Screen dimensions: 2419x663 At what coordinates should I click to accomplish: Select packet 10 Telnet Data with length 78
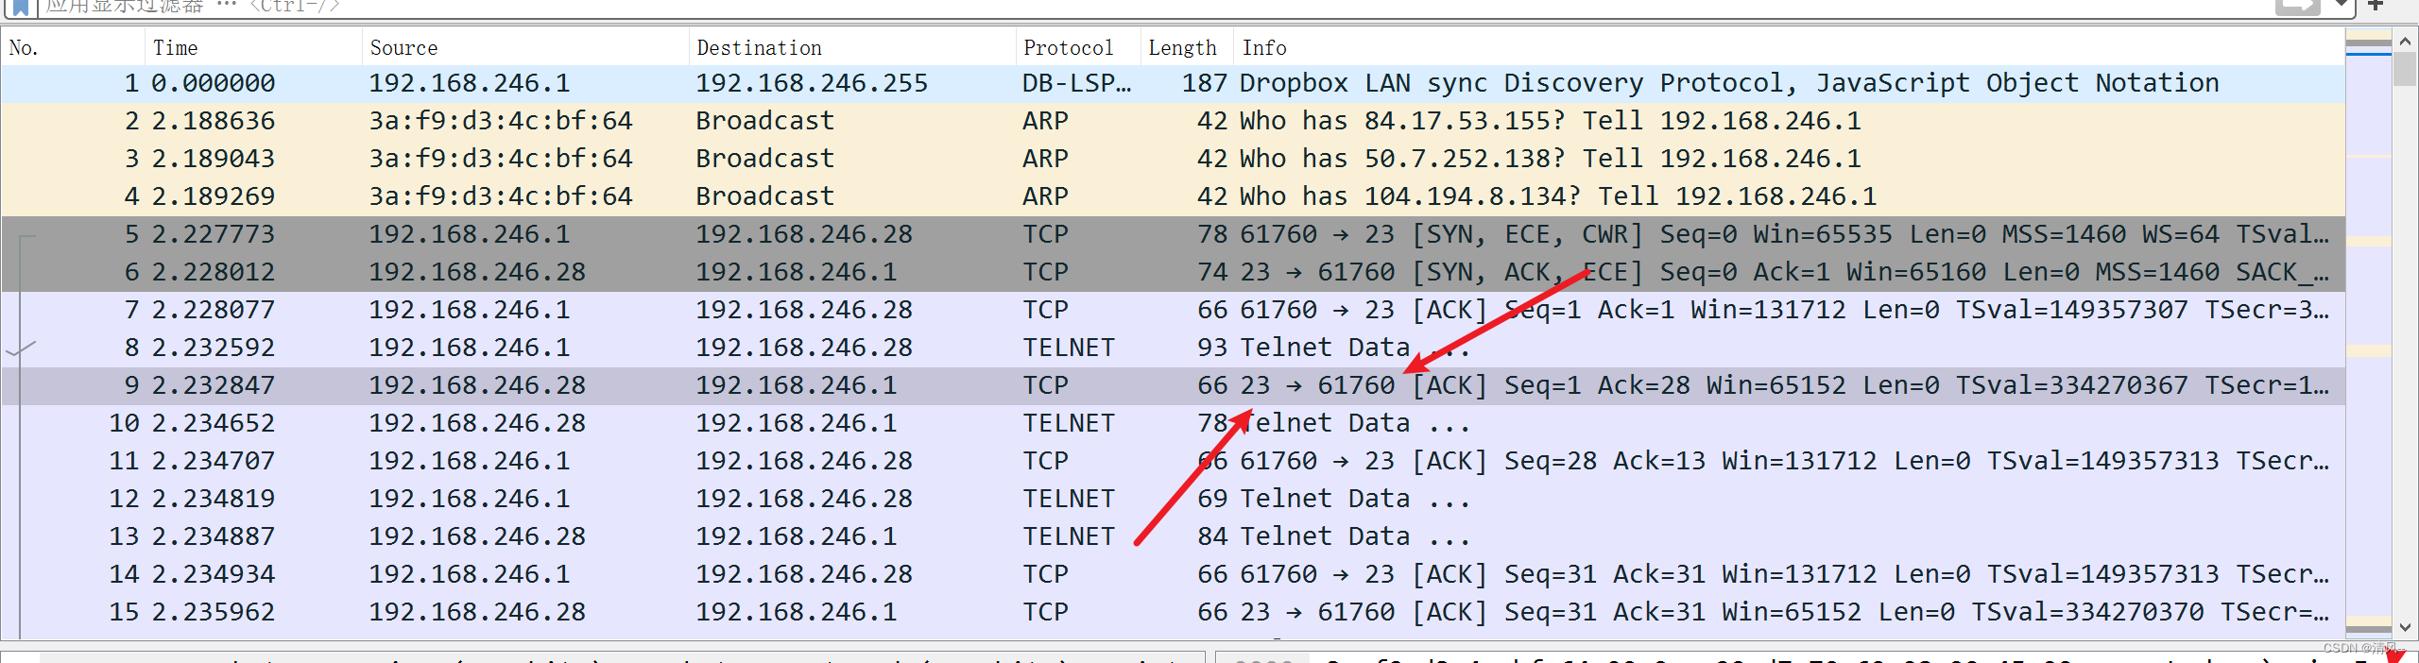pyautogui.click(x=1173, y=423)
